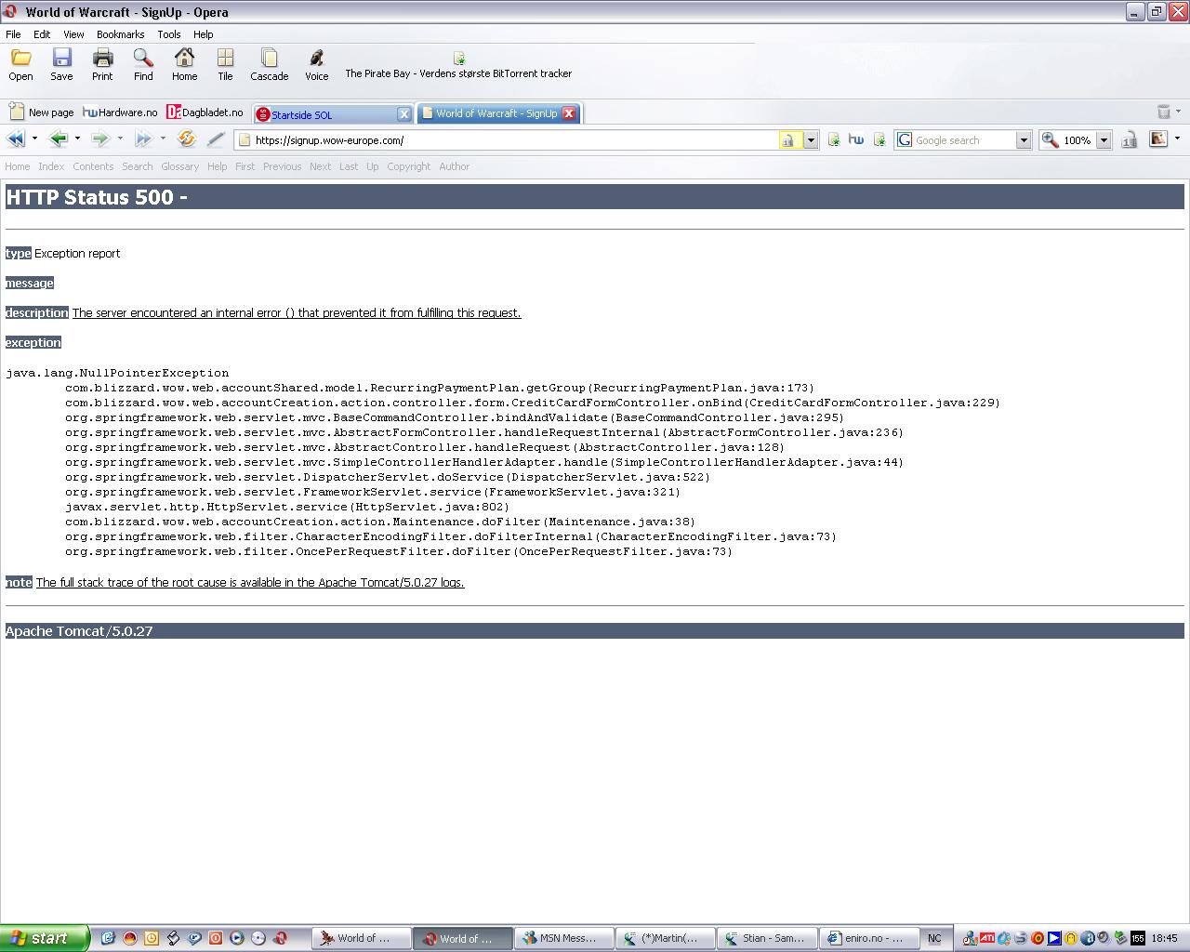
Task: Click the hw bookmark icon beside search
Action: (856, 140)
